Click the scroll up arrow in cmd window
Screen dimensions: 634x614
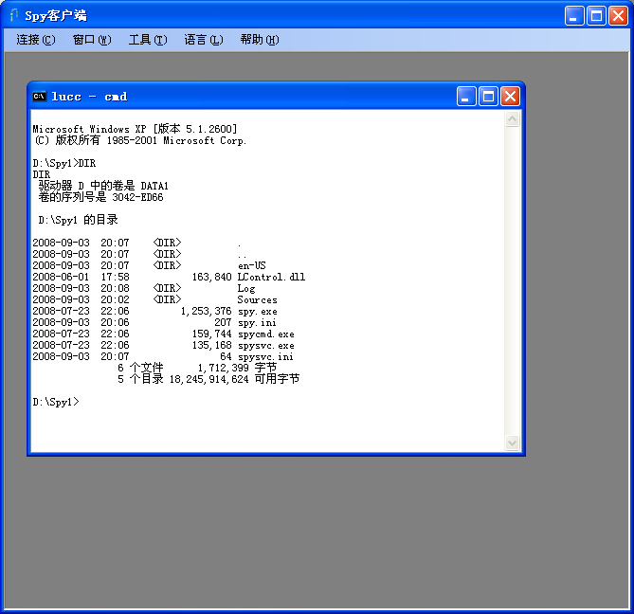tap(512, 119)
